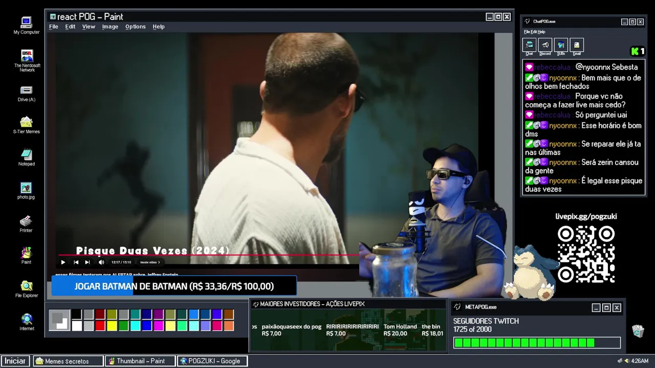The height and width of the screenshot is (368, 655).
Task: Click the green Twitch followers progress bar
Action: [537, 342]
